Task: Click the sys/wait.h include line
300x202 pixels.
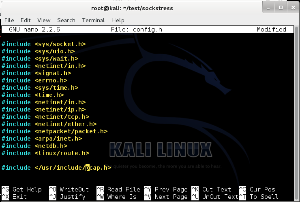Action: [x=40, y=59]
